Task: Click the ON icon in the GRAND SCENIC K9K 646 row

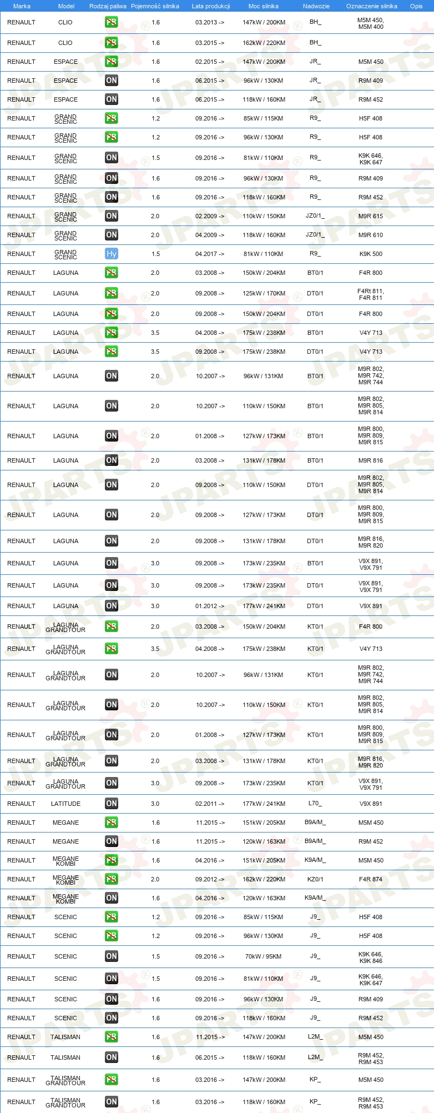Action: pyautogui.click(x=112, y=158)
